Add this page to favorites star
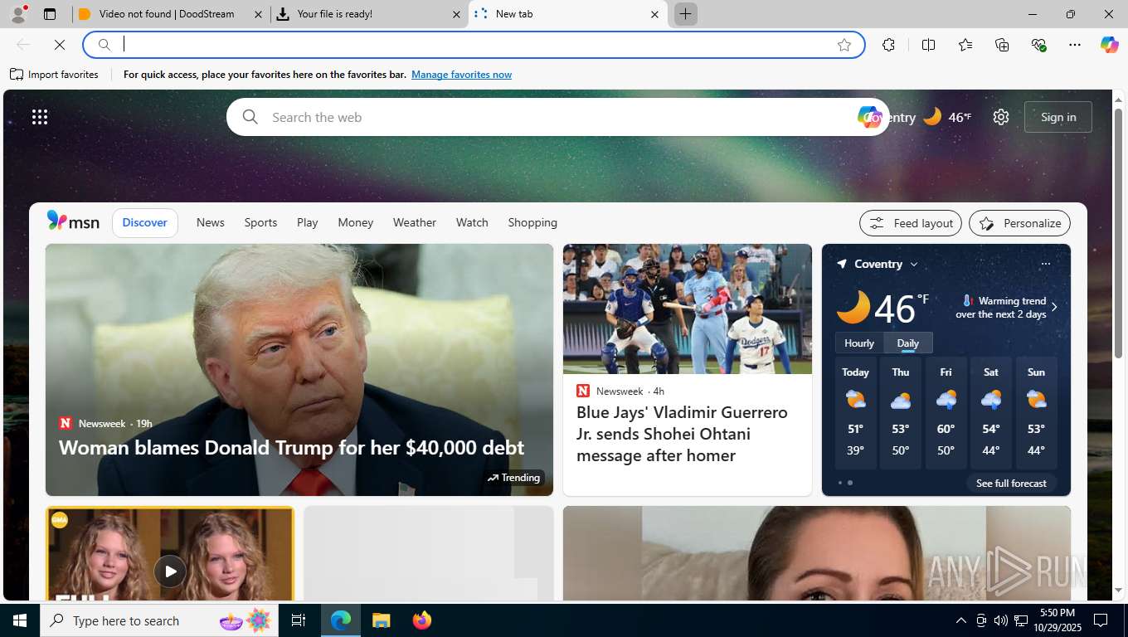The height and width of the screenshot is (637, 1128). [844, 45]
